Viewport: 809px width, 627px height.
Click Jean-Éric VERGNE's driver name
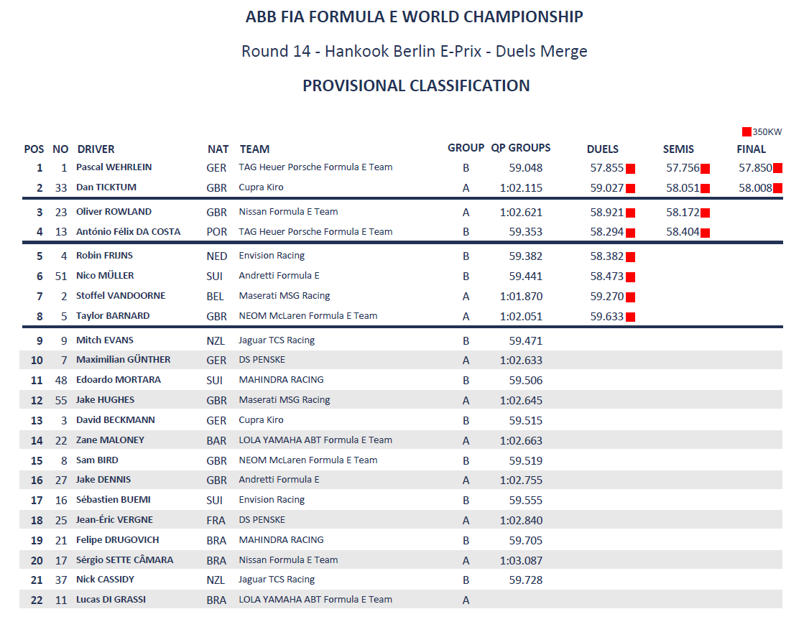tap(114, 520)
